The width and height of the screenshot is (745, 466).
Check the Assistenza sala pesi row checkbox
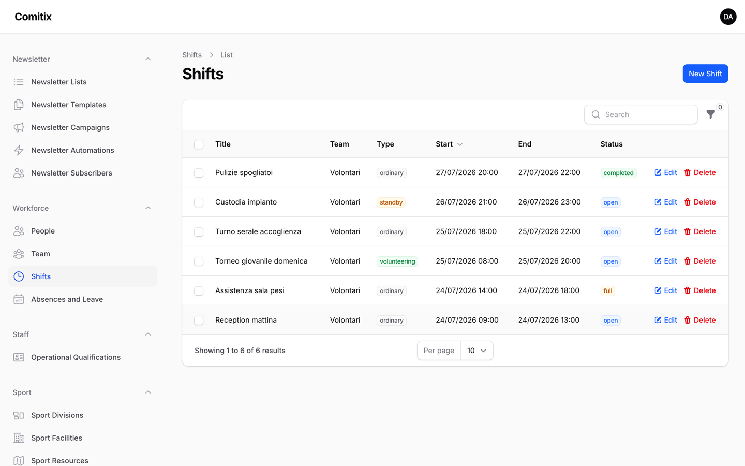(199, 291)
